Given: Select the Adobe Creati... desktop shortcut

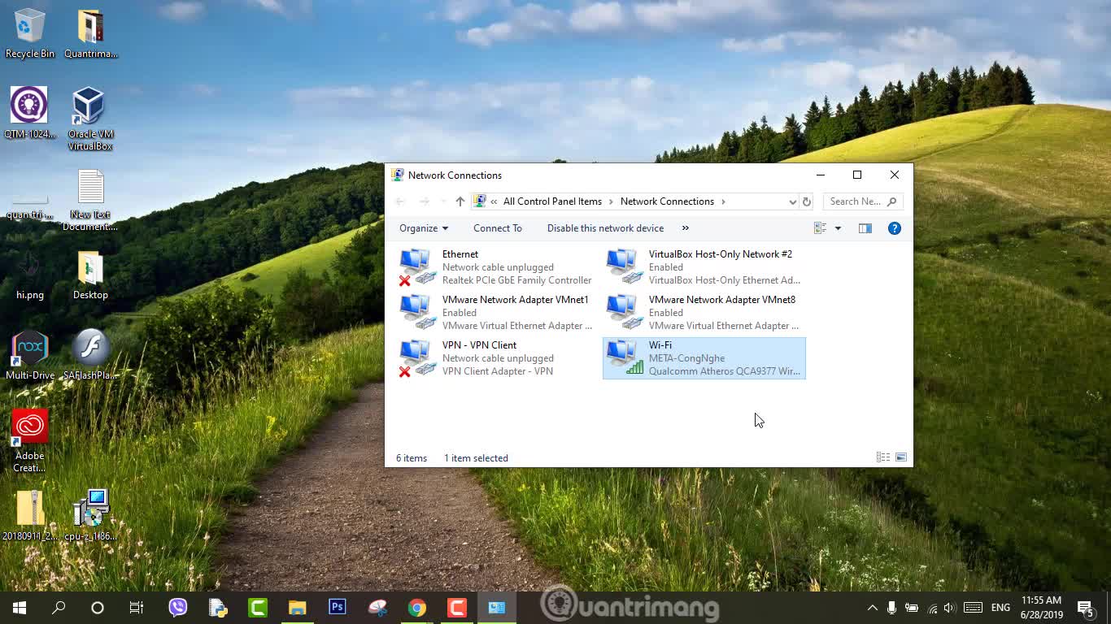Looking at the screenshot, I should coord(30,441).
